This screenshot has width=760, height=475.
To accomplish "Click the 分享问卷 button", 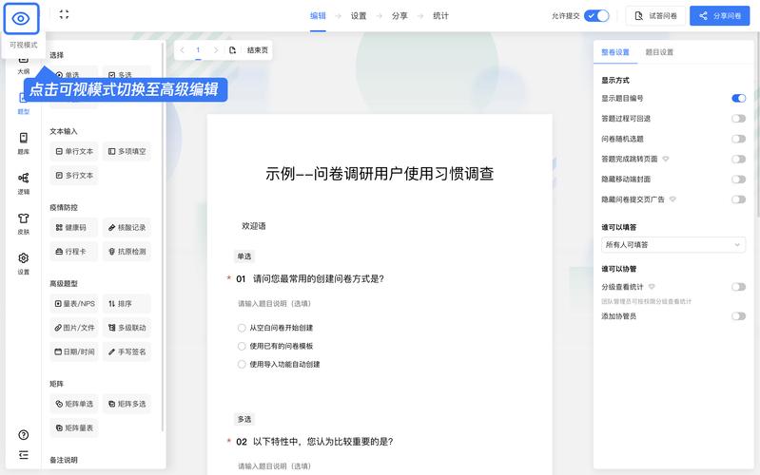I will coord(719,16).
